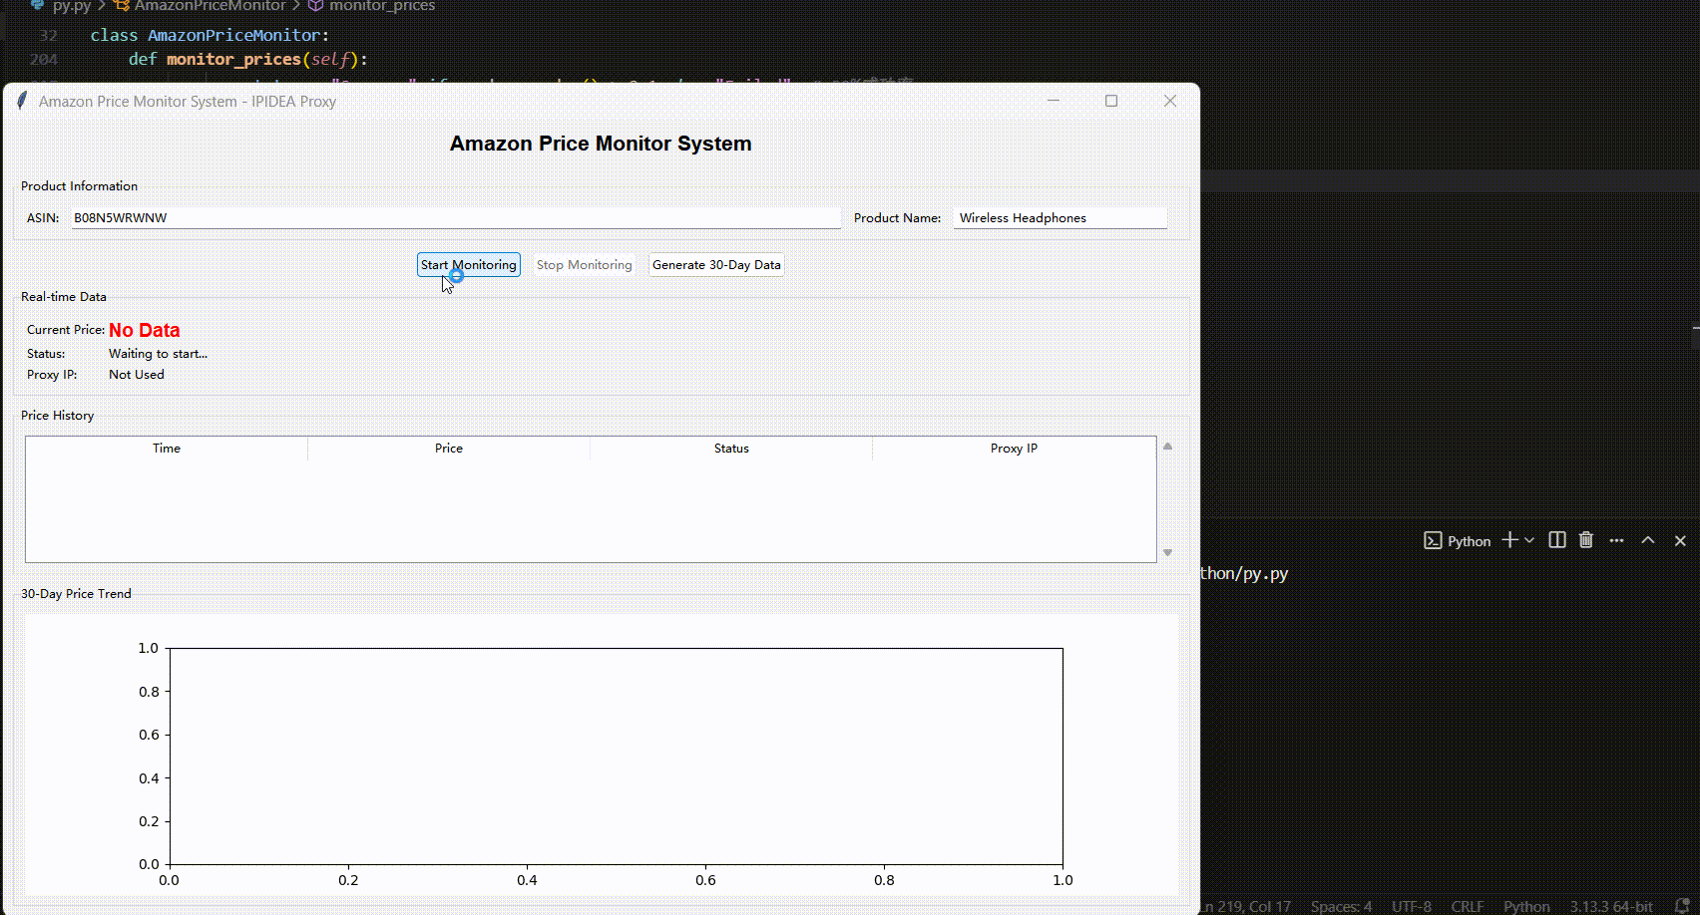Click the No Data current price text
This screenshot has width=1700, height=915.
tap(145, 330)
